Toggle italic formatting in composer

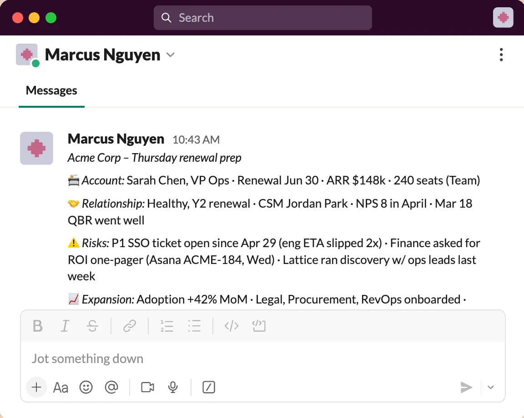[x=65, y=326]
